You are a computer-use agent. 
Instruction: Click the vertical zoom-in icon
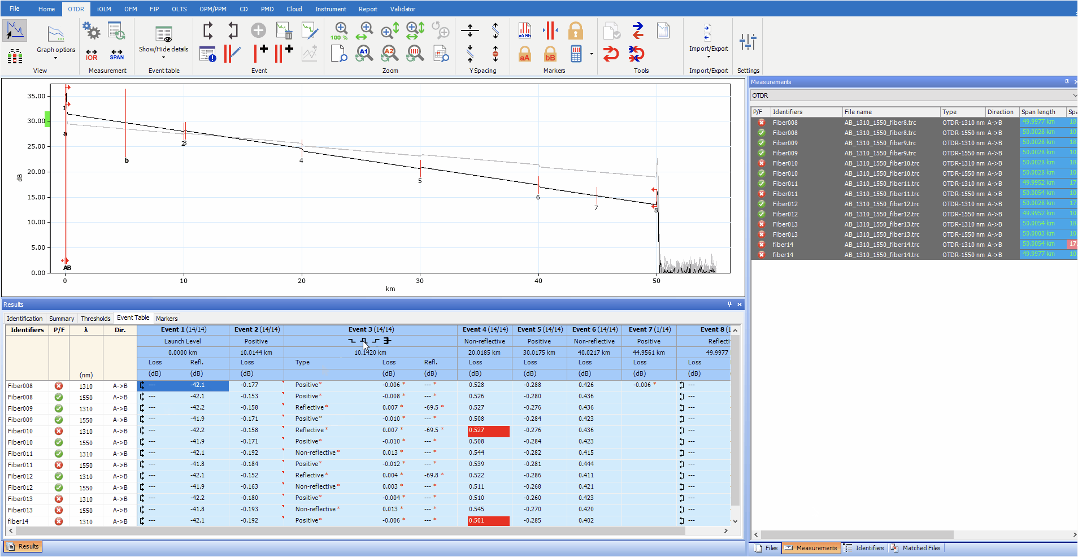[390, 31]
